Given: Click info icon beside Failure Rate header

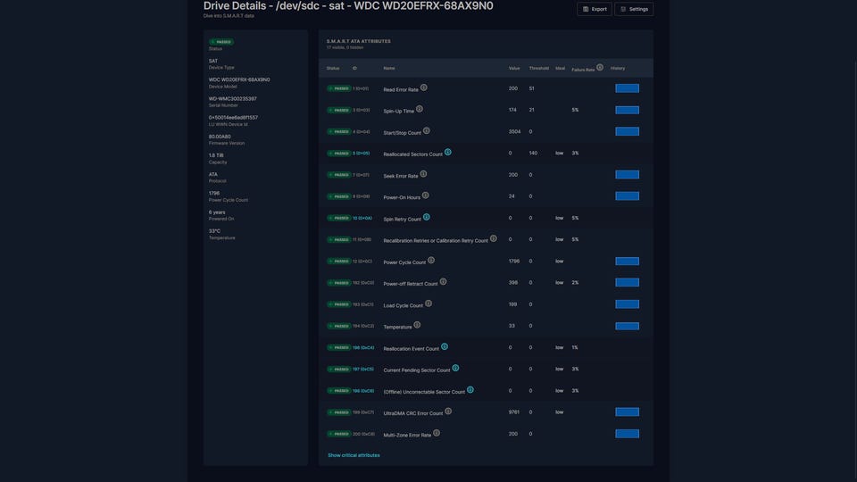Looking at the screenshot, I should [x=600, y=67].
